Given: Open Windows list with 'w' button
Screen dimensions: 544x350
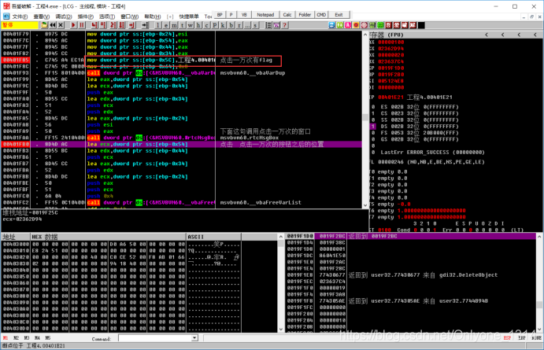Looking at the screenshot, I should (190, 25).
